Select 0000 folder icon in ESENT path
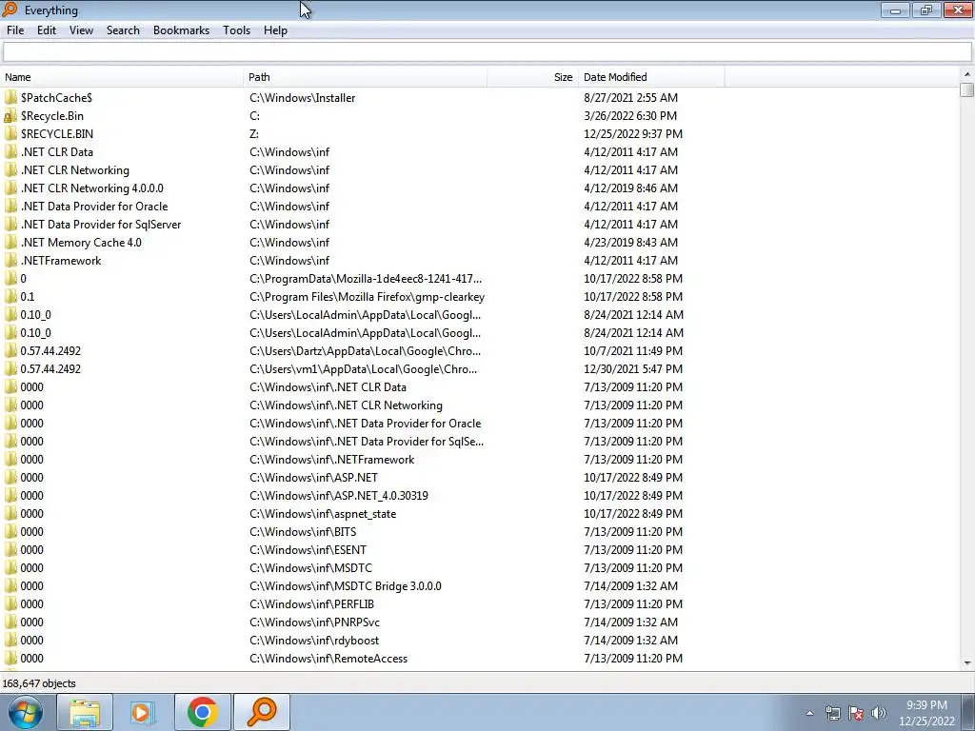Screen dimensions: 975x731 coord(10,549)
